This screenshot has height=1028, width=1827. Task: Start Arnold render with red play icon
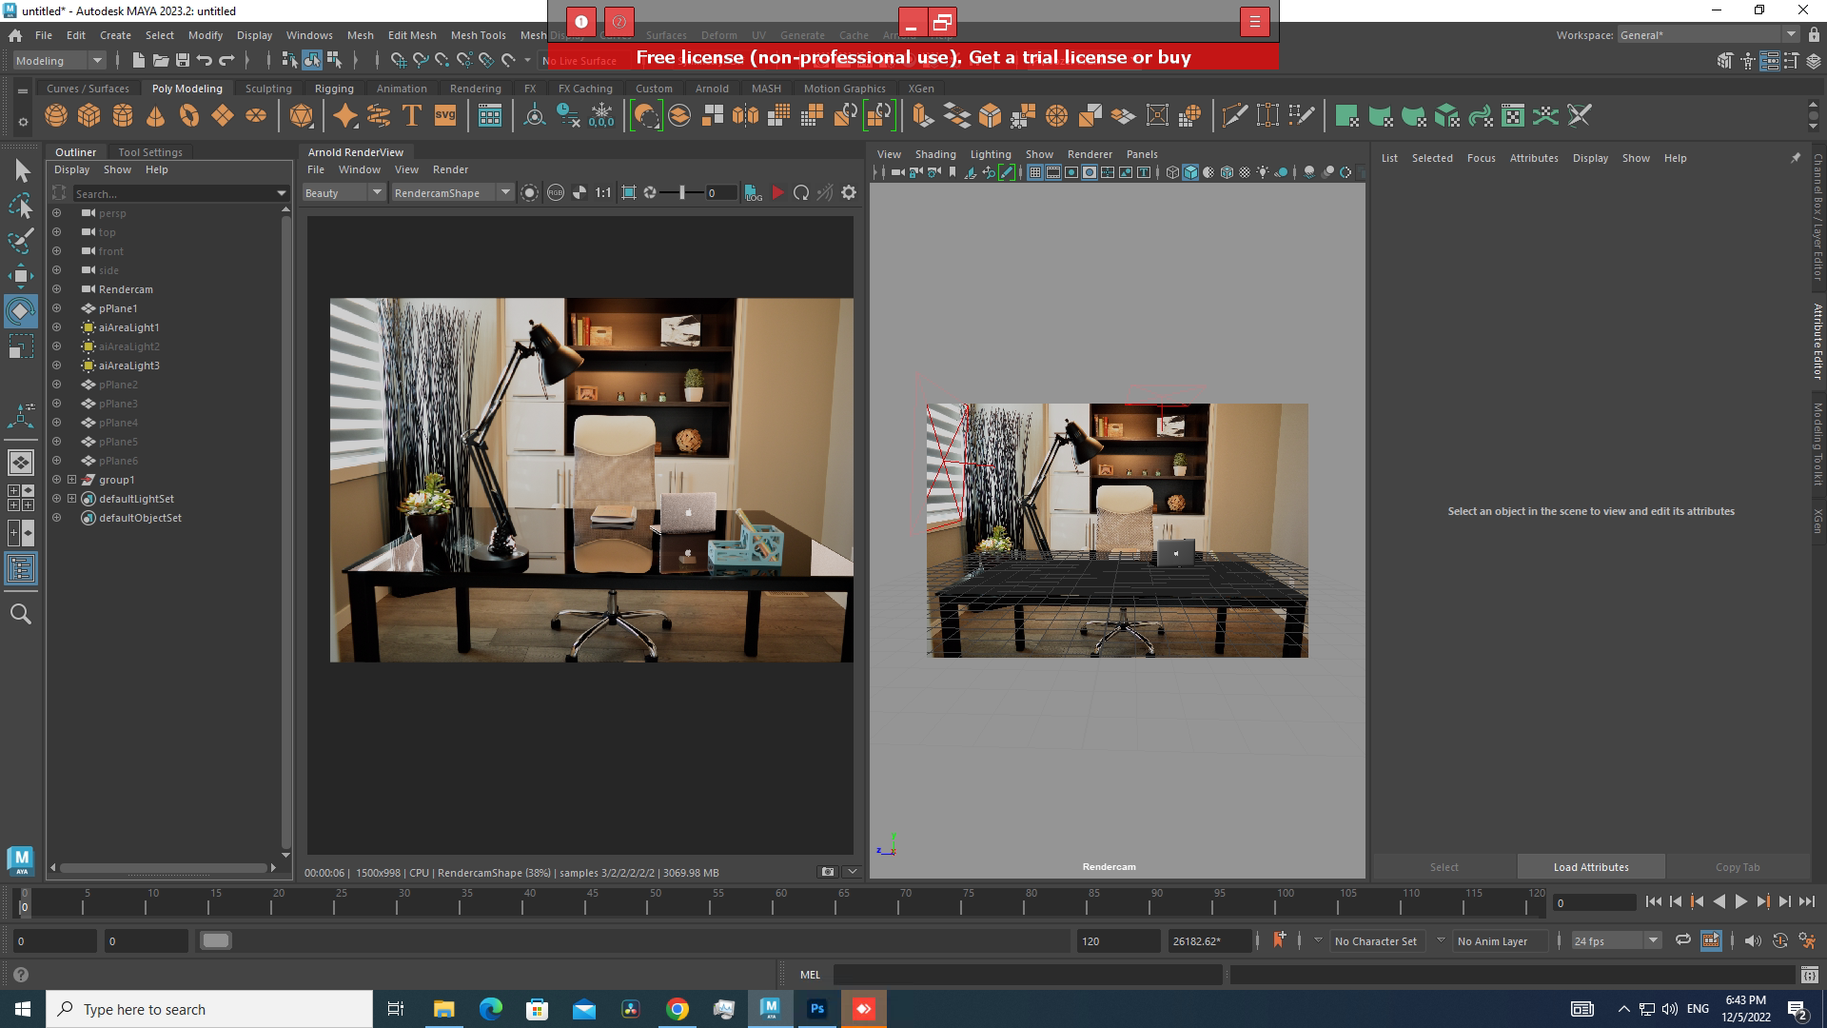[777, 193]
